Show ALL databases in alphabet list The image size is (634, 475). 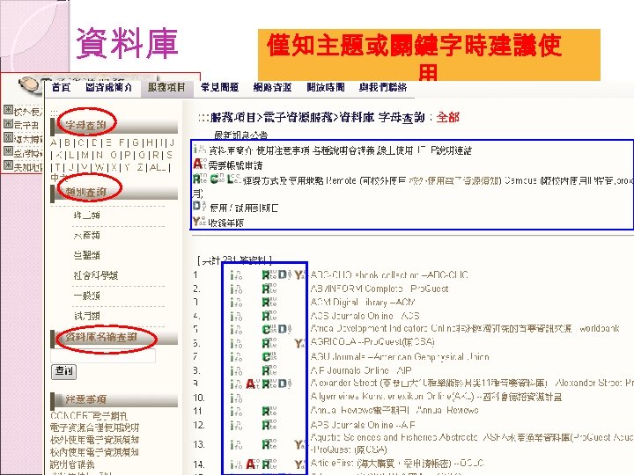point(157,167)
